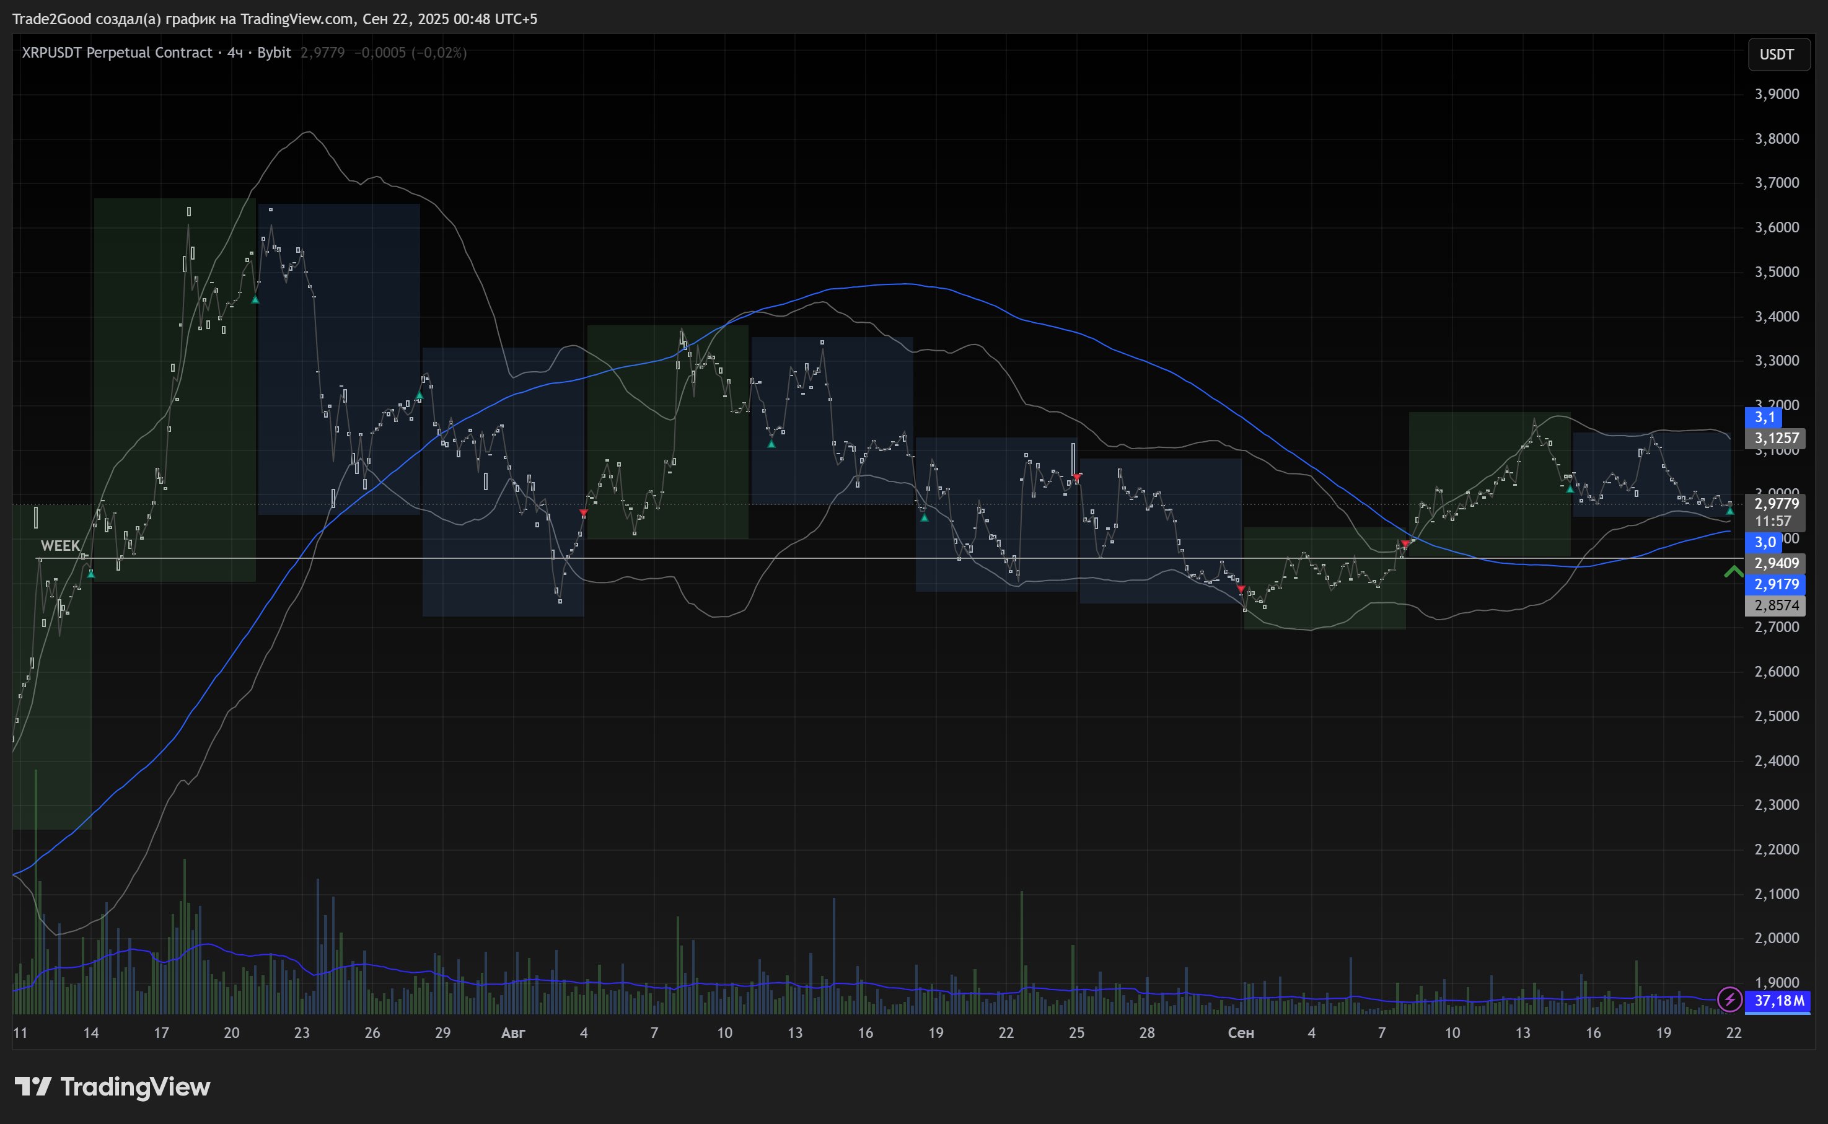
Task: Click the purple lightning bolt icon
Action: pos(1729,999)
